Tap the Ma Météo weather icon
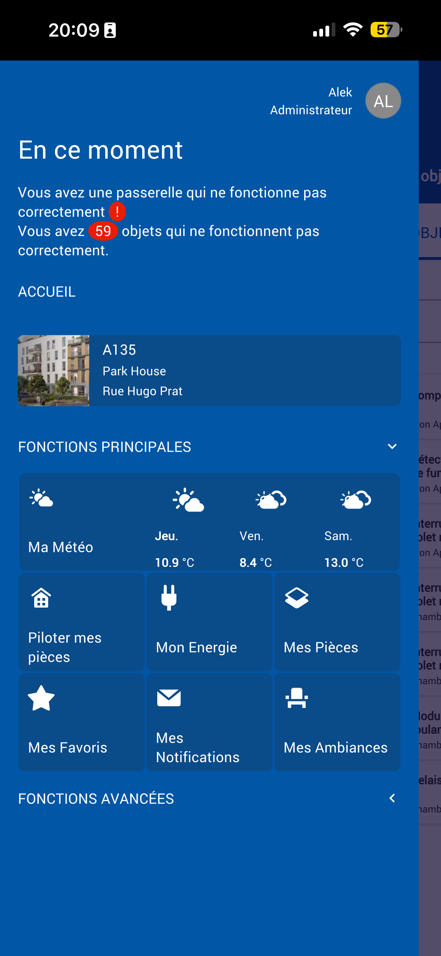The width and height of the screenshot is (441, 956). click(x=41, y=499)
